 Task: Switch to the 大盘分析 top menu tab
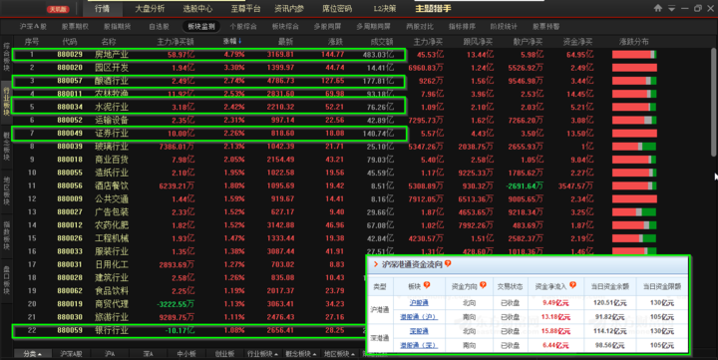(x=150, y=9)
